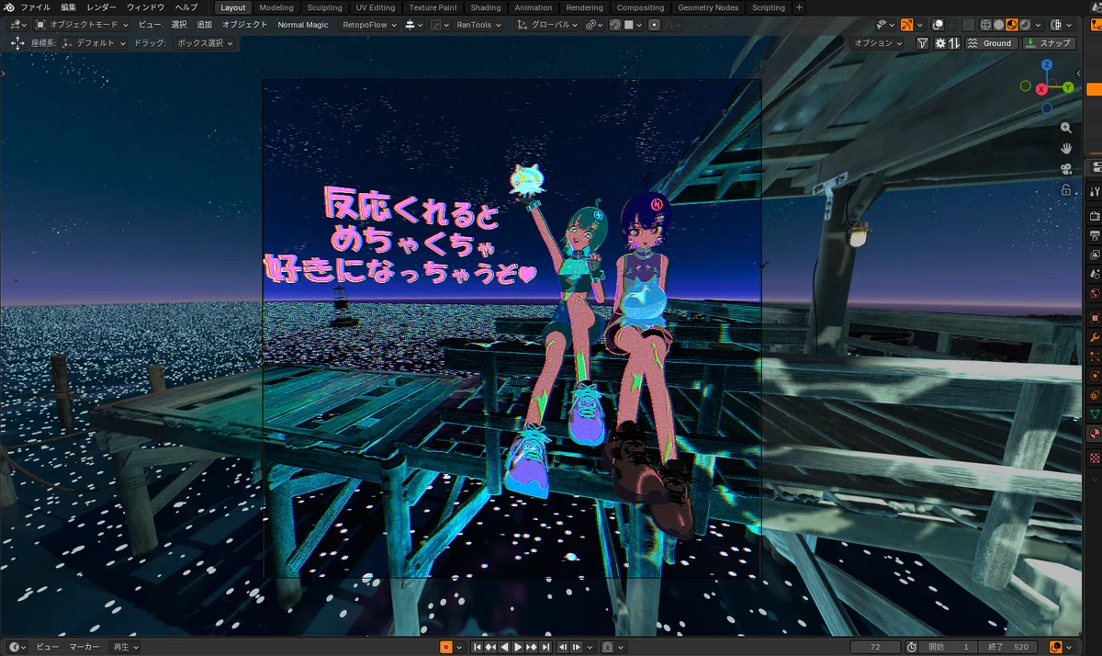Open the Output properties tab icon
The width and height of the screenshot is (1102, 656).
coord(1094,235)
